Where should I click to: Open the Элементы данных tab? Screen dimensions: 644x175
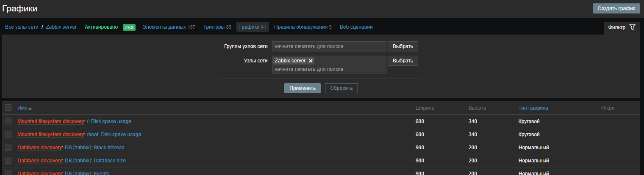[164, 27]
